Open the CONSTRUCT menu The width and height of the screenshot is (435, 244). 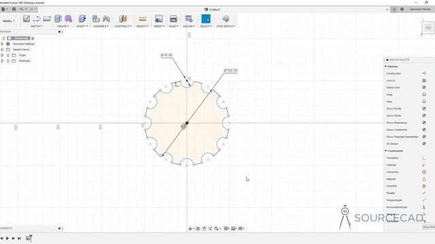(x=123, y=26)
